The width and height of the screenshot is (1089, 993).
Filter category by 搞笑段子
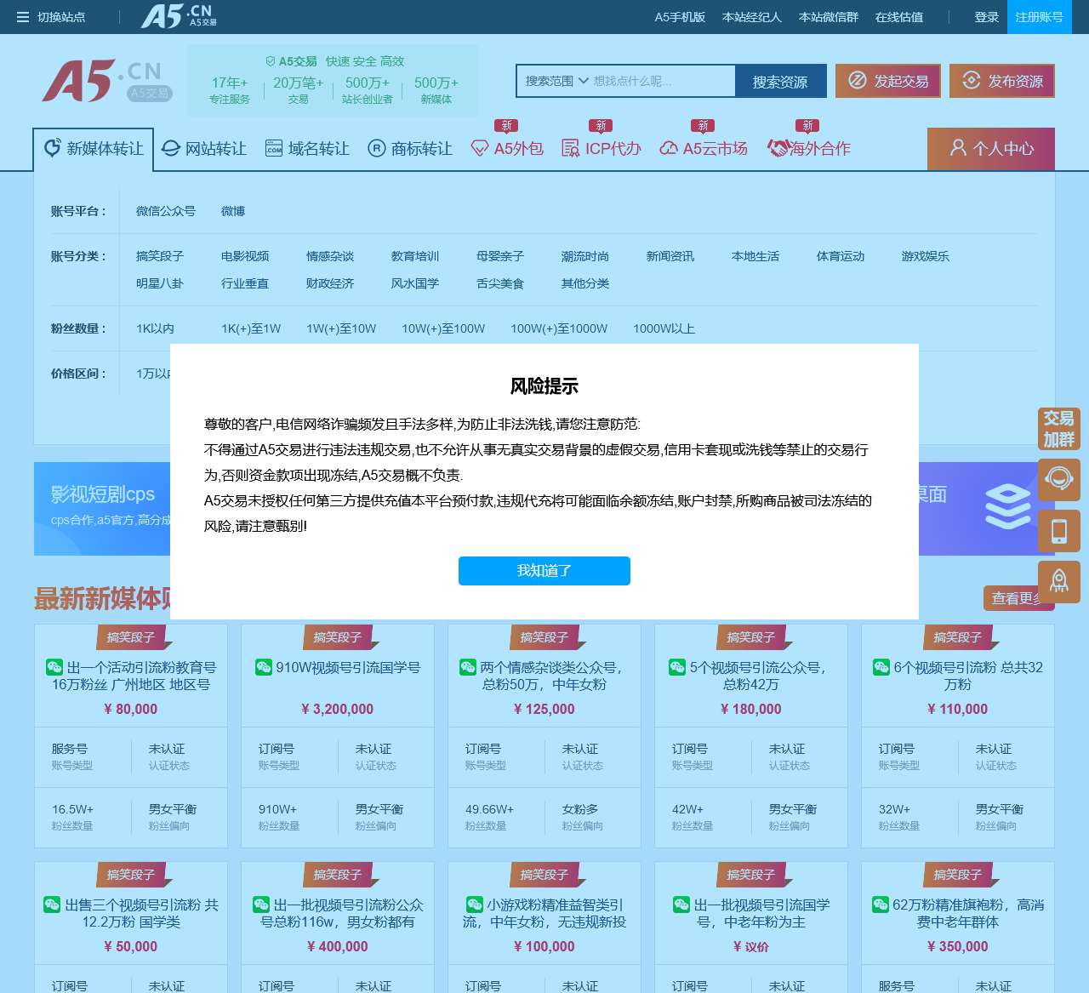160,256
